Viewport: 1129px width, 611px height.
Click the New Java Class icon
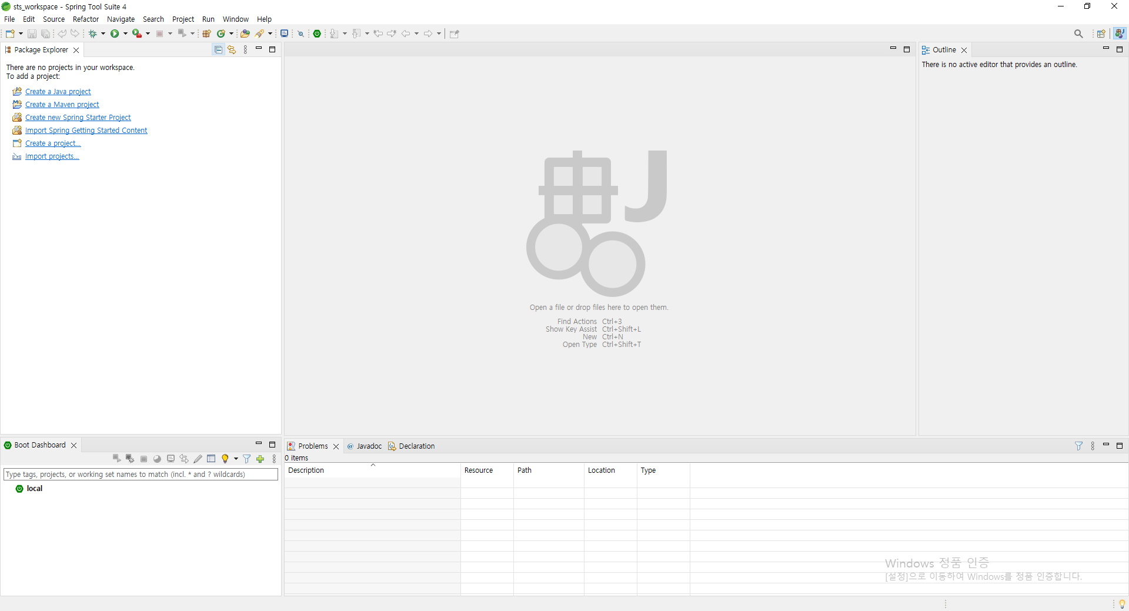coord(221,34)
